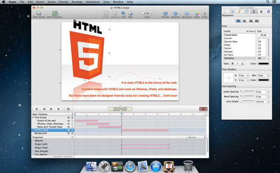280x173 pixels.
Task: Open the Colors picker icon
Action: pyautogui.click(x=196, y=14)
